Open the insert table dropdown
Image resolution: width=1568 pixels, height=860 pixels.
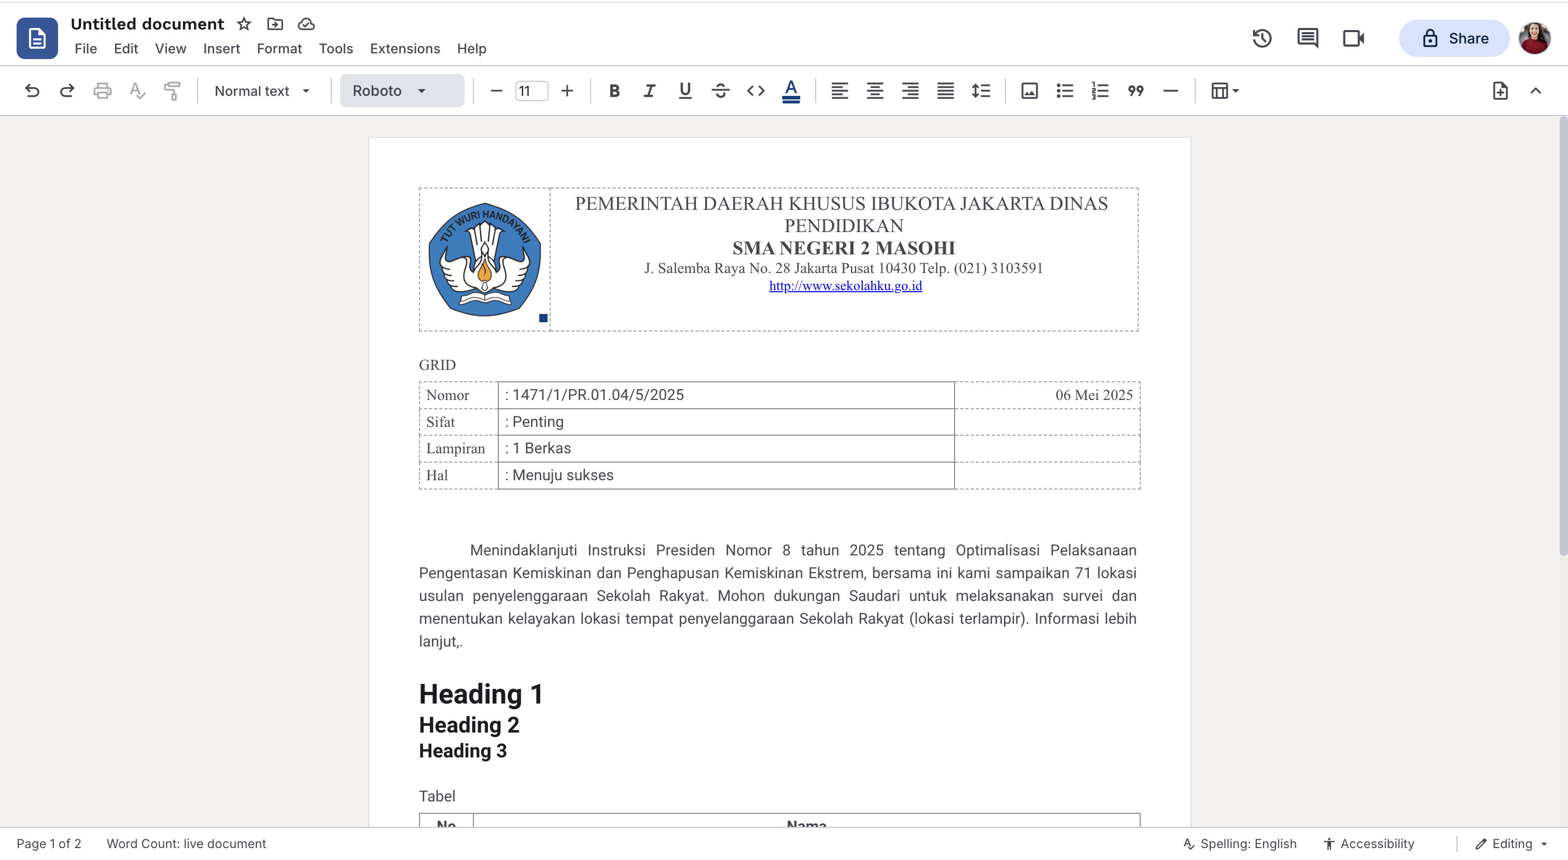coord(1225,91)
